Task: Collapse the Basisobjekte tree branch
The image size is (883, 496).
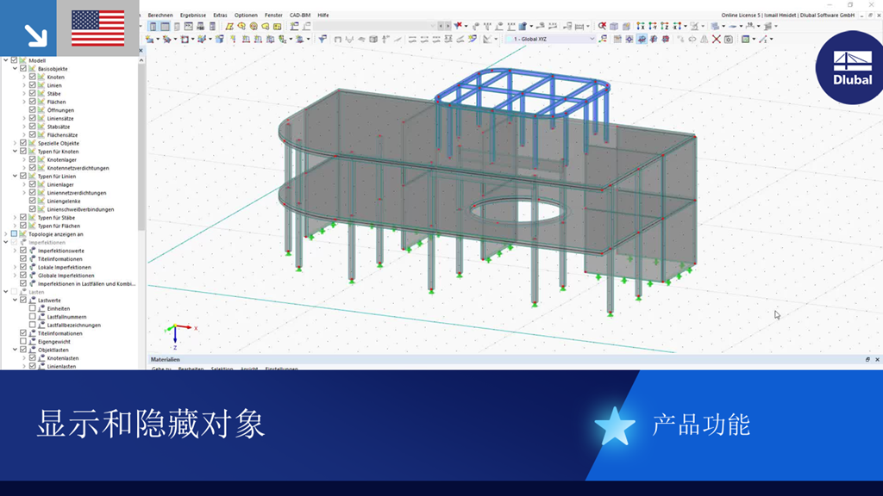Action: coord(16,69)
